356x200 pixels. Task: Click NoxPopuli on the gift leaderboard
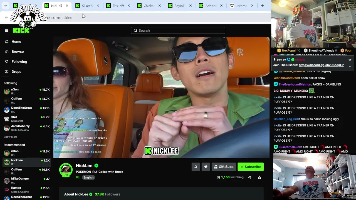289,51
